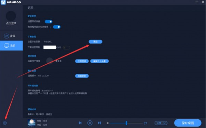Click 返回 to go back
The height and width of the screenshot is (128, 206).
point(30,8)
